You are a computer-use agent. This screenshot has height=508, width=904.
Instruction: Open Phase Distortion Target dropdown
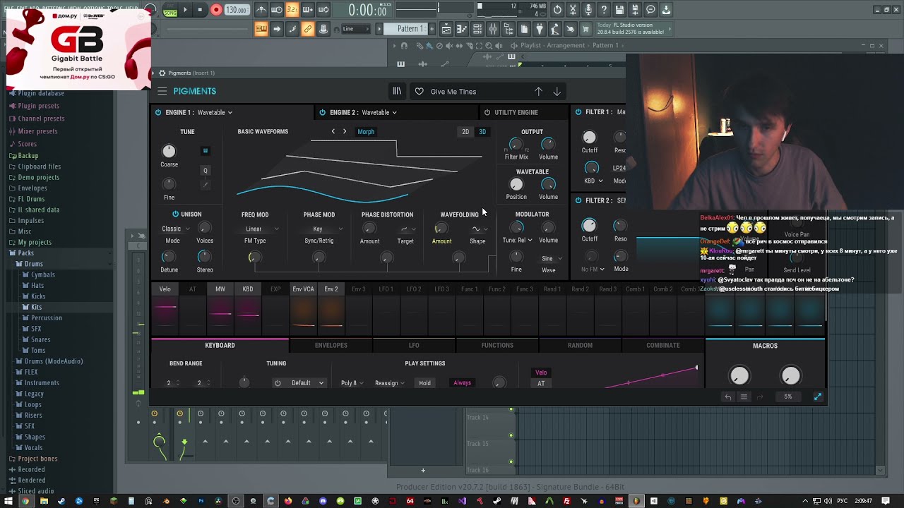[408, 229]
